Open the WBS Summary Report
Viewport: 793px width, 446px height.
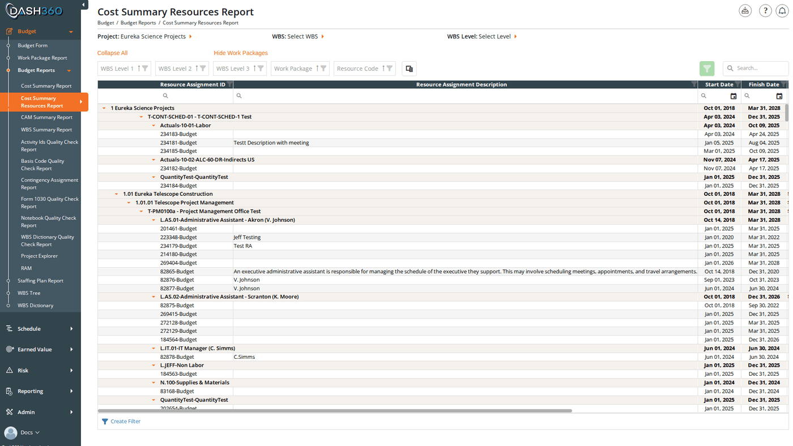46,130
